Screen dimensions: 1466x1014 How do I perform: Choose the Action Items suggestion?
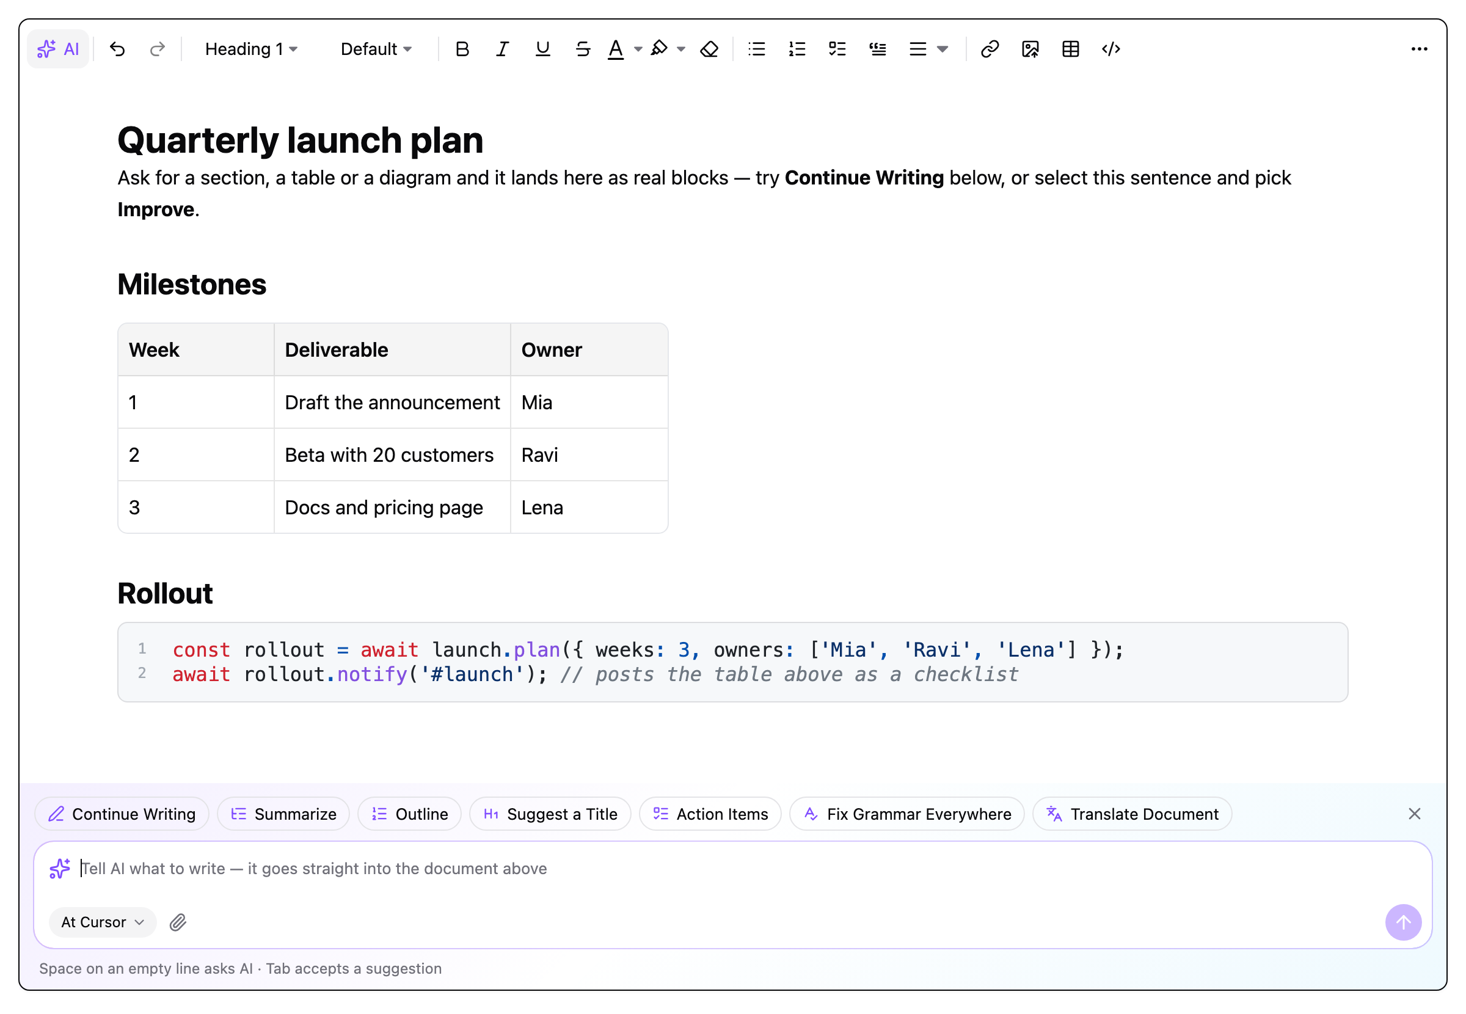[x=710, y=814]
